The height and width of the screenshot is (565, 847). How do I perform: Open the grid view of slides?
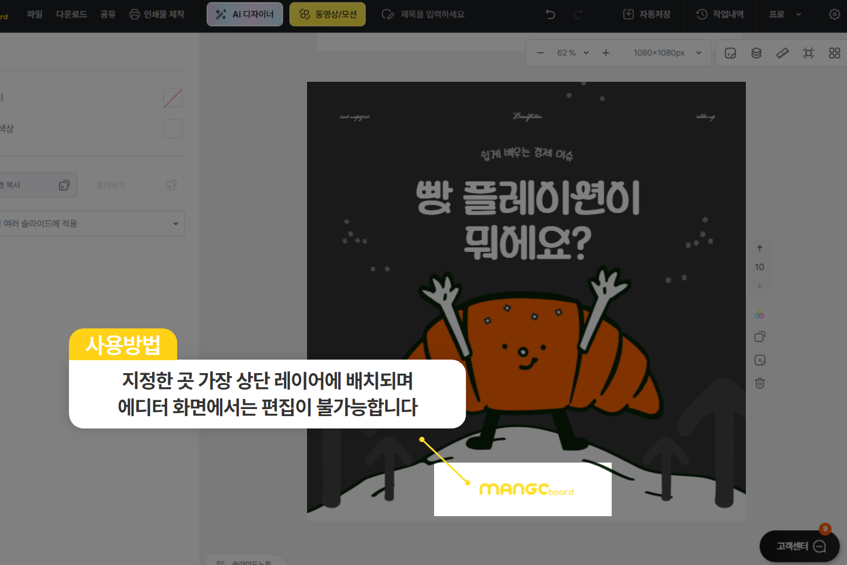coord(834,53)
